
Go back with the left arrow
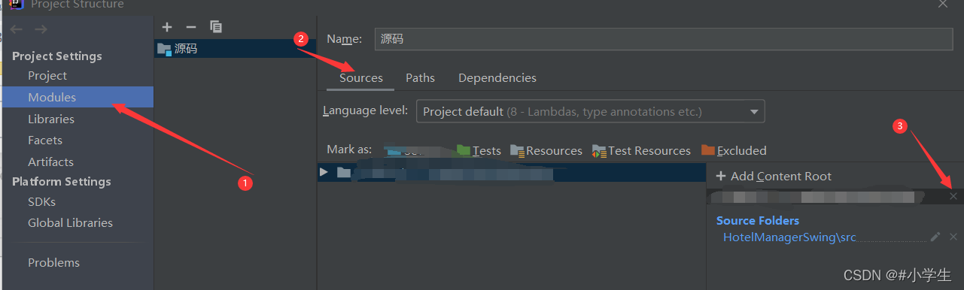17,29
